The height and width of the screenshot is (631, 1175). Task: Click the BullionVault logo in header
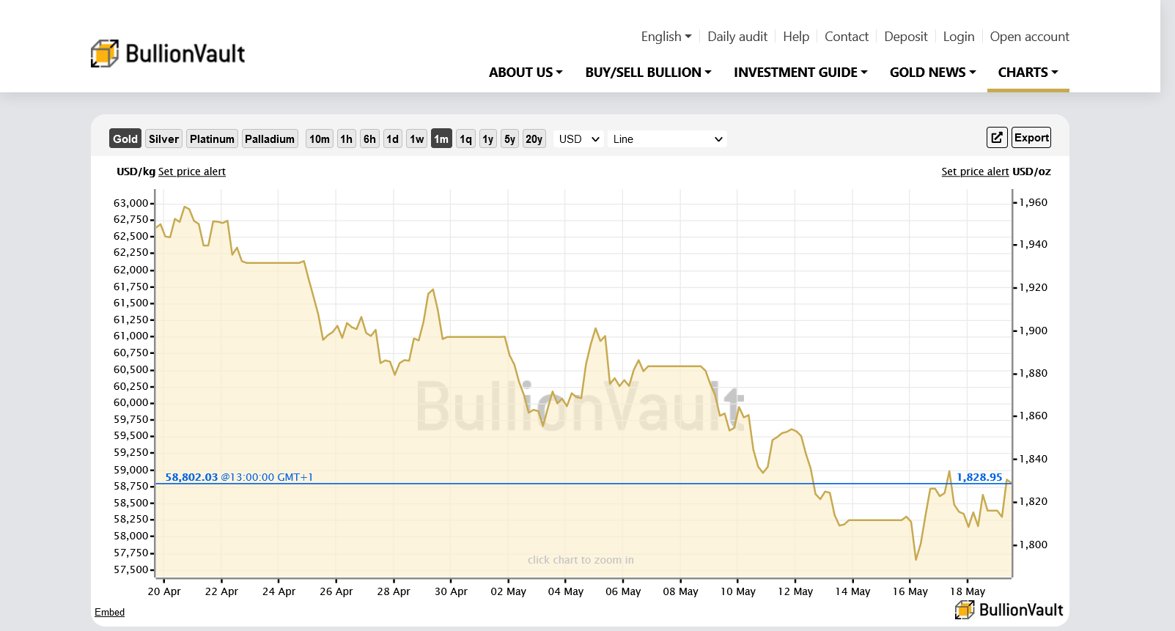pyautogui.click(x=168, y=53)
